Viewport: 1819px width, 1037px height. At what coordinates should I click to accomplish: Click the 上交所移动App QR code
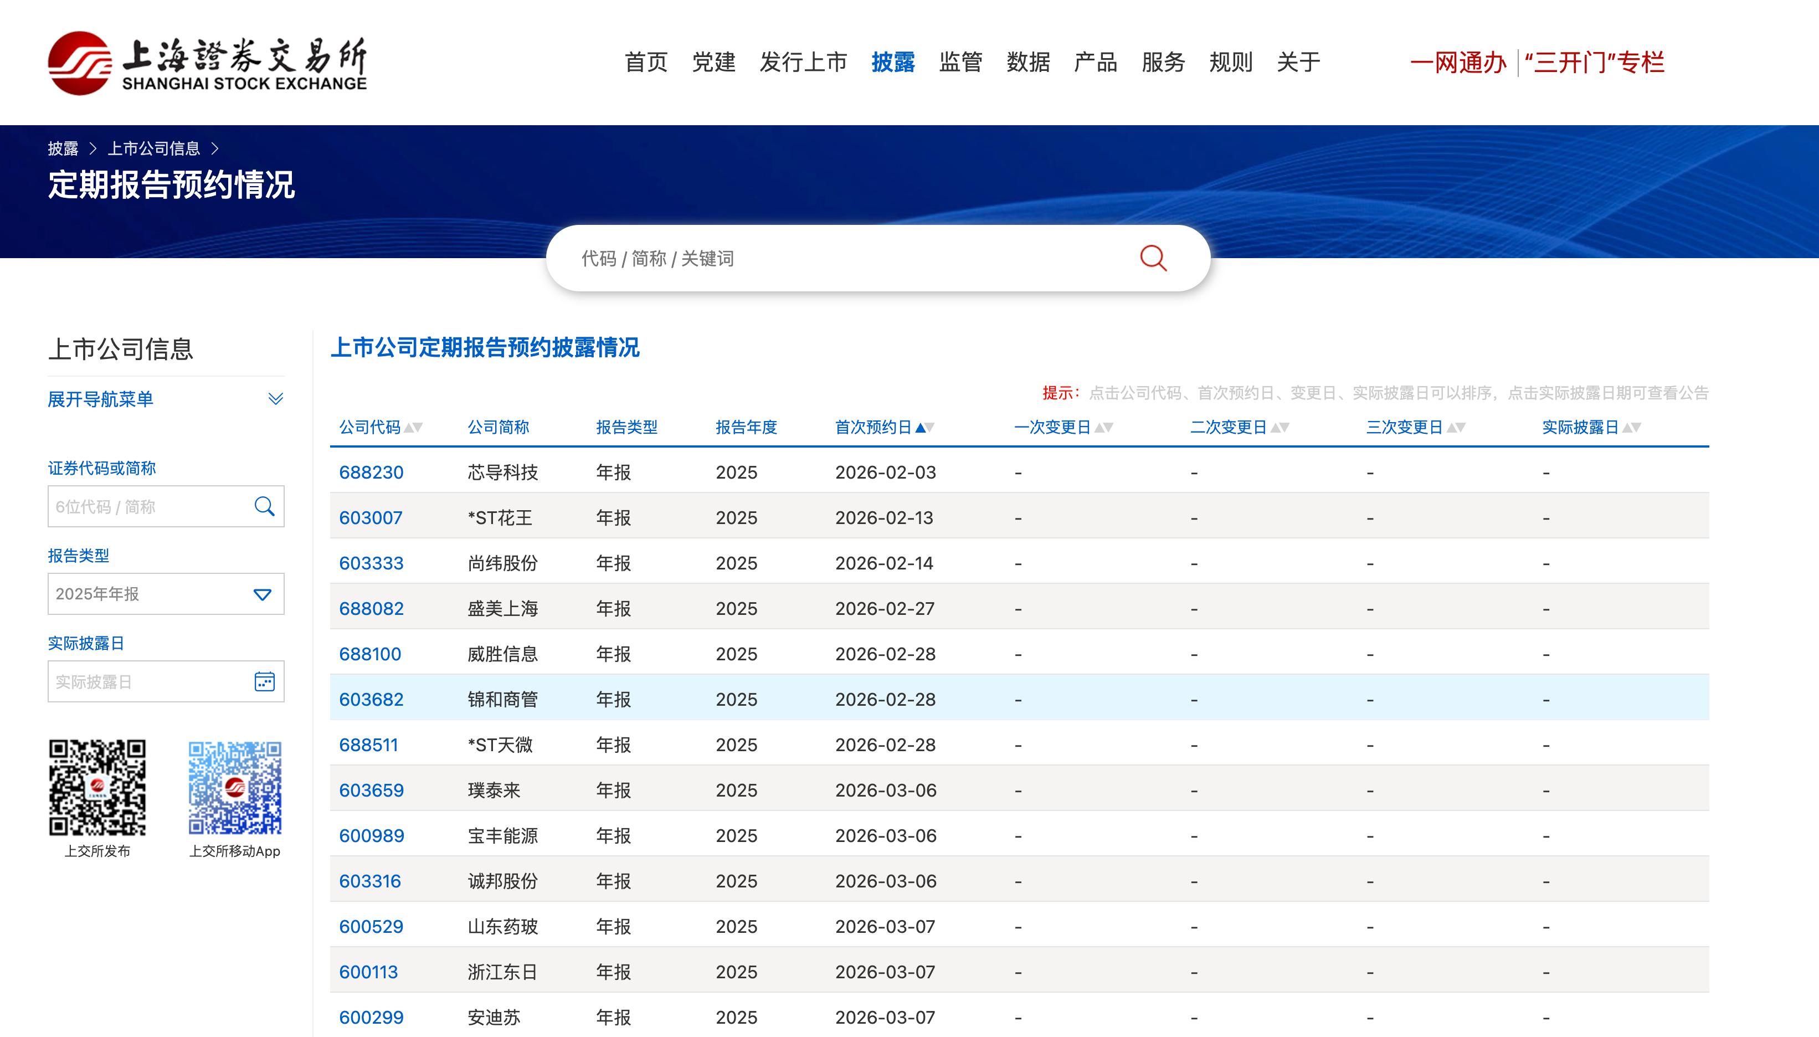(x=234, y=787)
